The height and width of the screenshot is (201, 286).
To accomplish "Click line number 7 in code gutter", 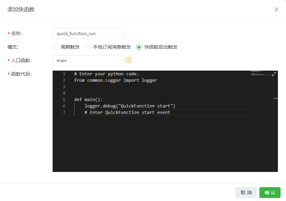I will point(64,112).
